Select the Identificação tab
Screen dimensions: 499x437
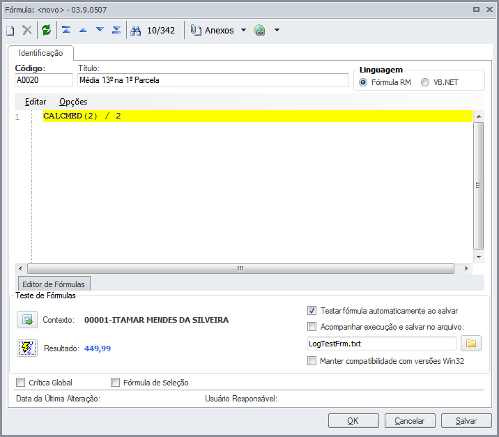pos(40,53)
